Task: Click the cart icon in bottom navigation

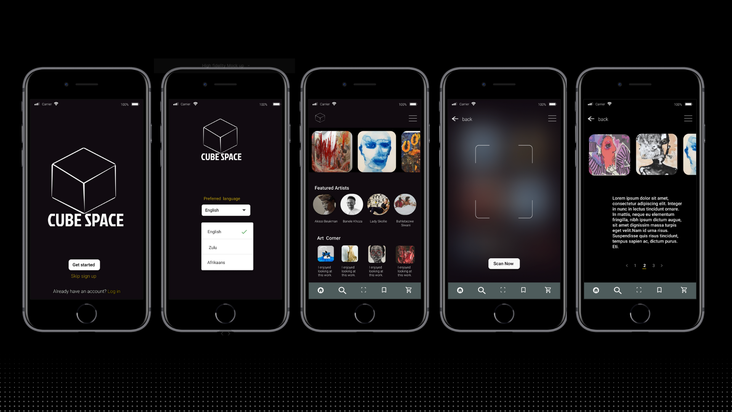Action: tap(408, 290)
